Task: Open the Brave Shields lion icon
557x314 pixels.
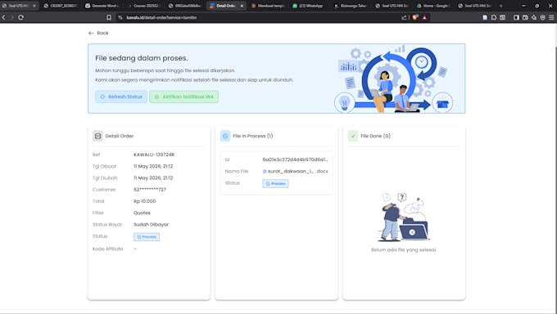Action: [415, 17]
